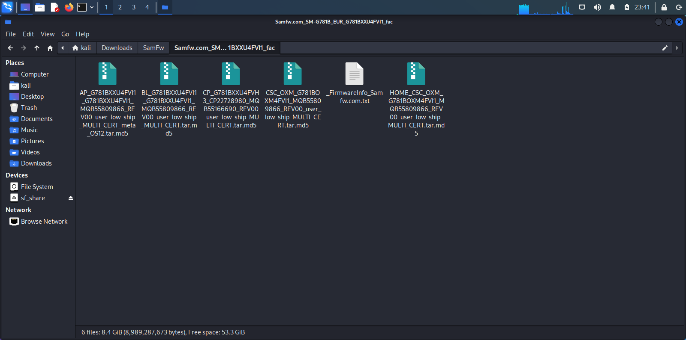Open the Help menu
Viewport: 686px width, 340px height.
83,34
